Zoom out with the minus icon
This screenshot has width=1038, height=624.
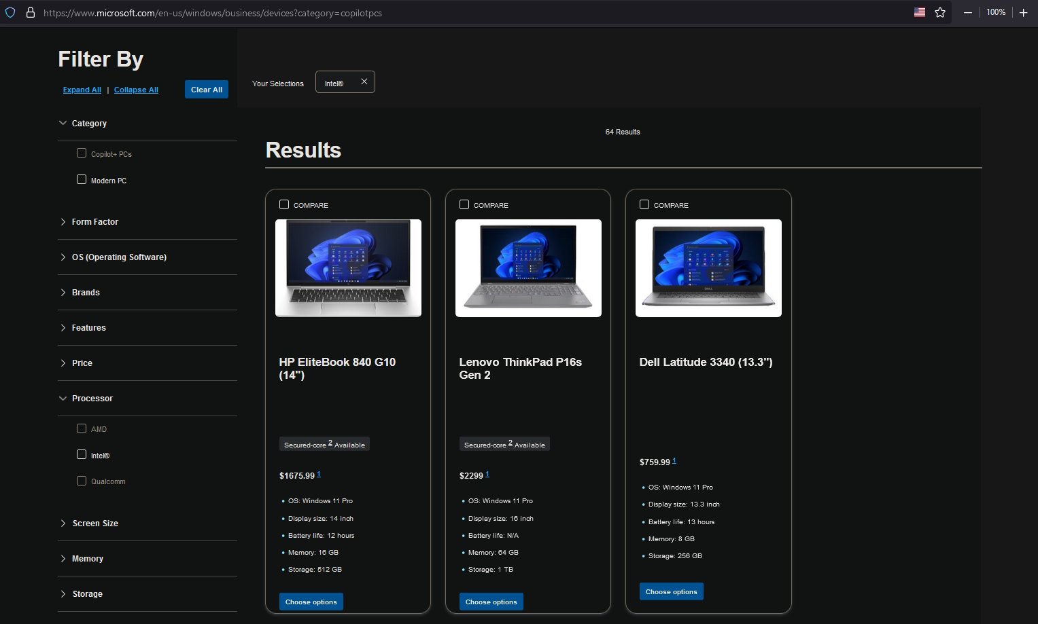pyautogui.click(x=968, y=12)
